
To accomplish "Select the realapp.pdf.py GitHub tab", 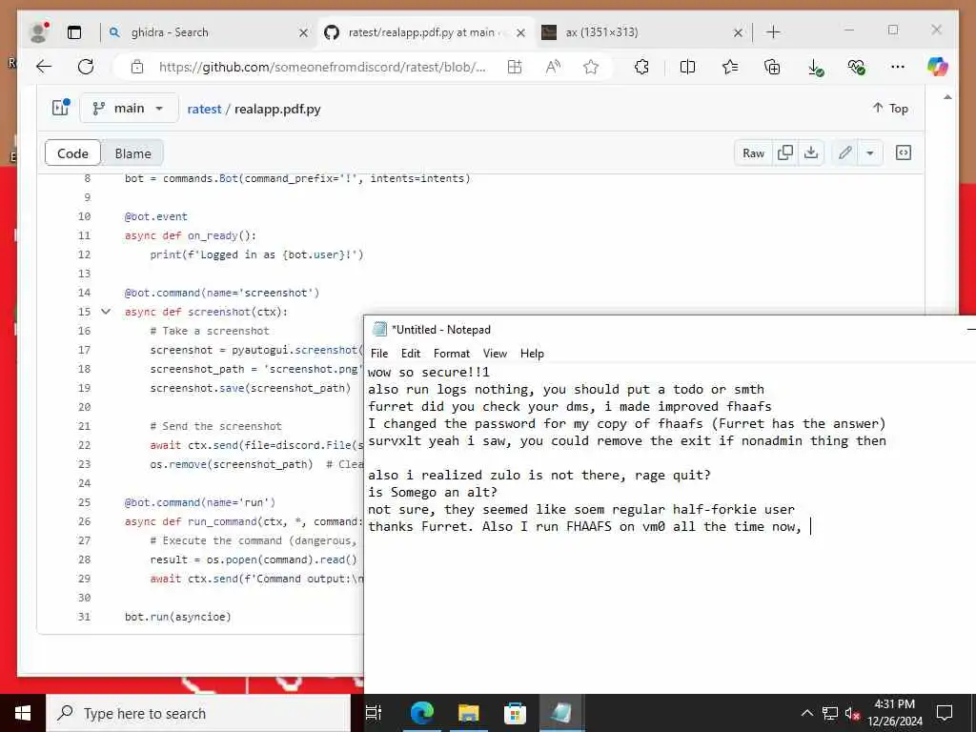I will coord(426,32).
